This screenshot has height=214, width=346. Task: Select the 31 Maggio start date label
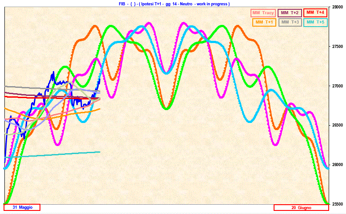[x=22, y=207]
